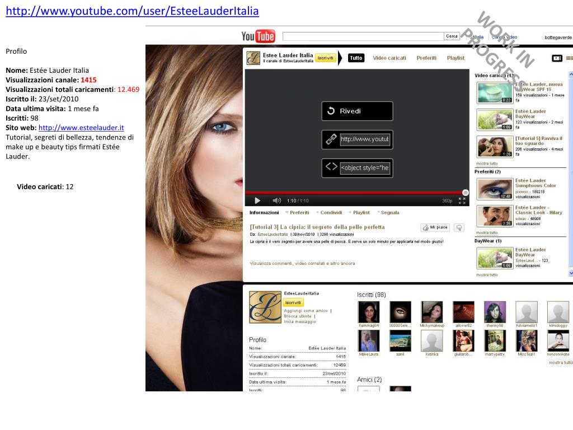Click Blocca utente link

click(x=298, y=316)
